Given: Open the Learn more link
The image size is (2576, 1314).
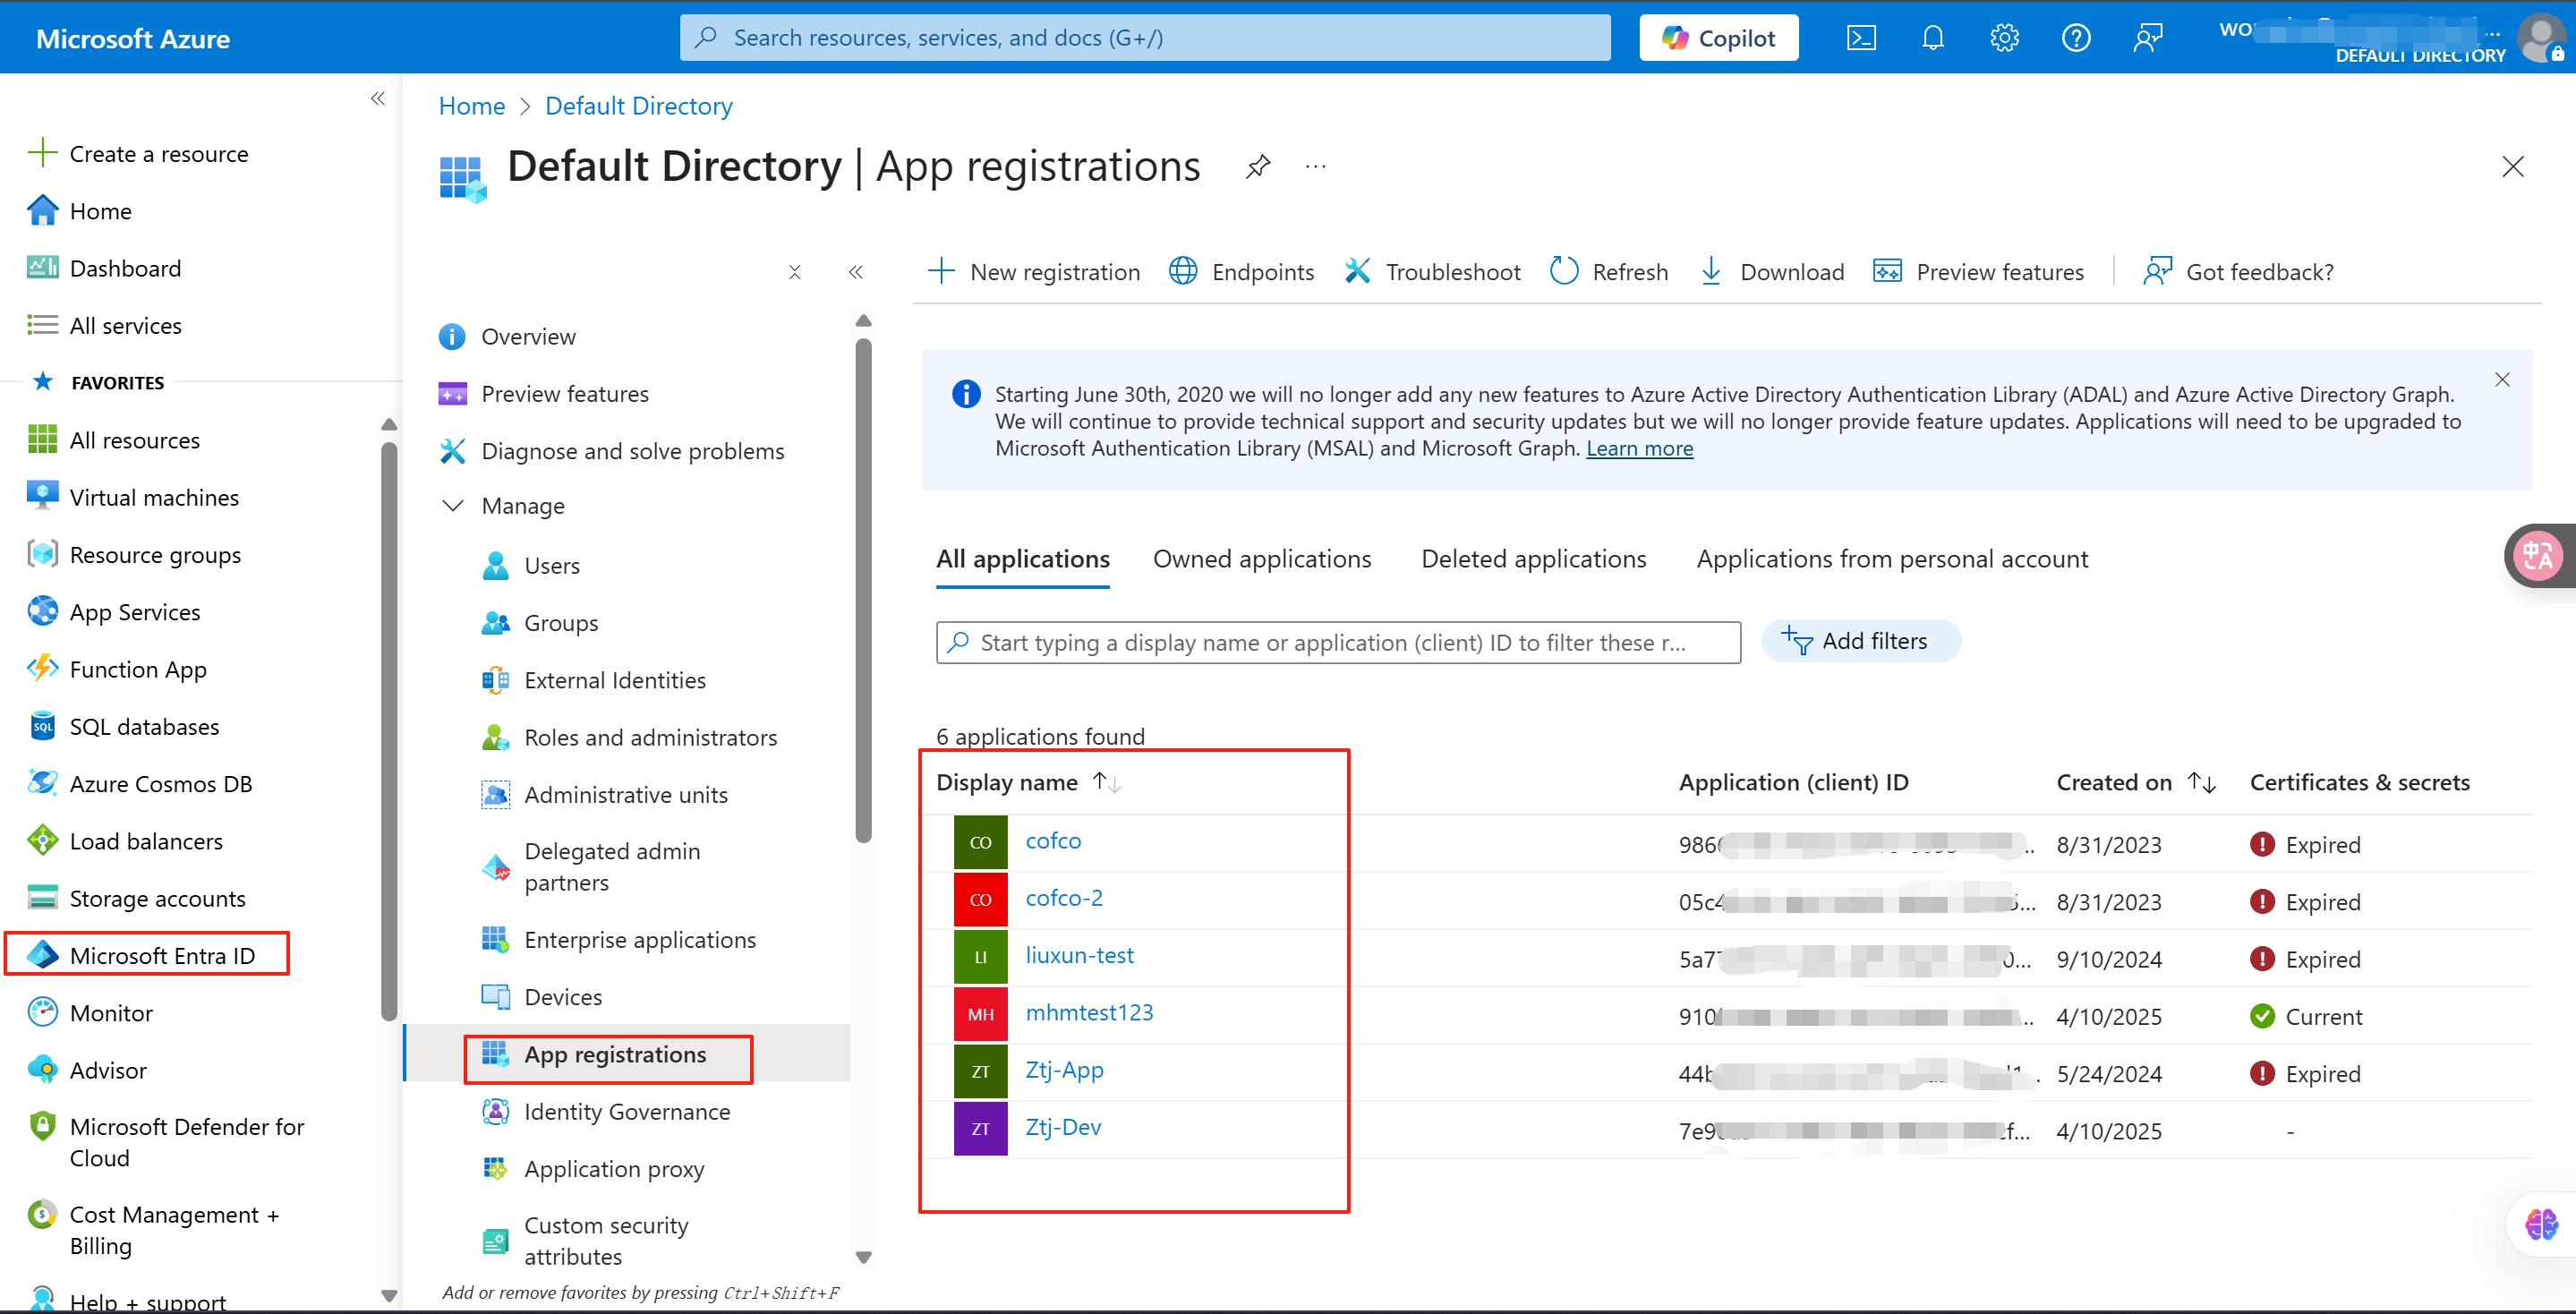Looking at the screenshot, I should (1639, 449).
